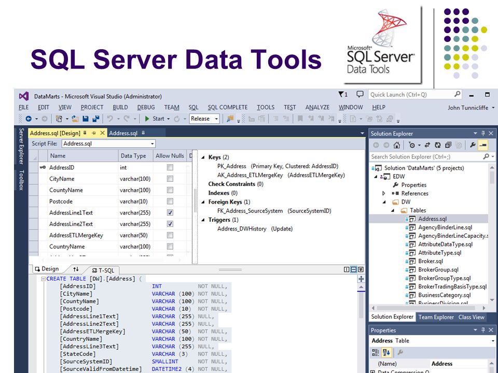Viewport: 498px width, 373px height.
Task: Toggle Allow Nulls for CityName
Action: coord(170,179)
